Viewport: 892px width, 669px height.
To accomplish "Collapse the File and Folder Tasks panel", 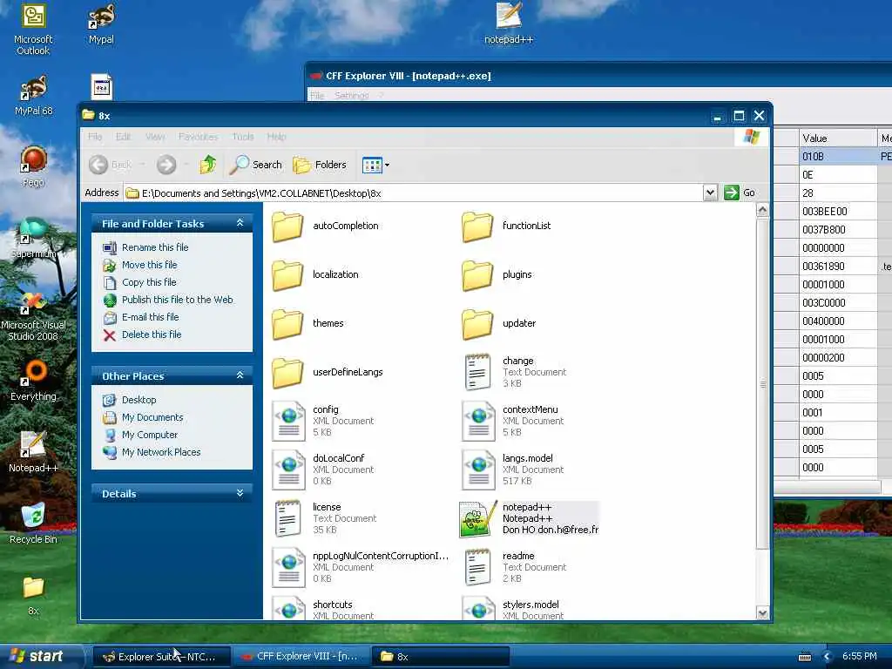I will pos(240,223).
